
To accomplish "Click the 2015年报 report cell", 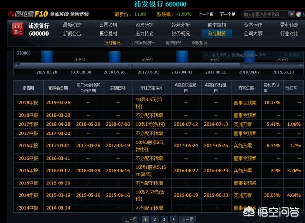I will (29, 171).
